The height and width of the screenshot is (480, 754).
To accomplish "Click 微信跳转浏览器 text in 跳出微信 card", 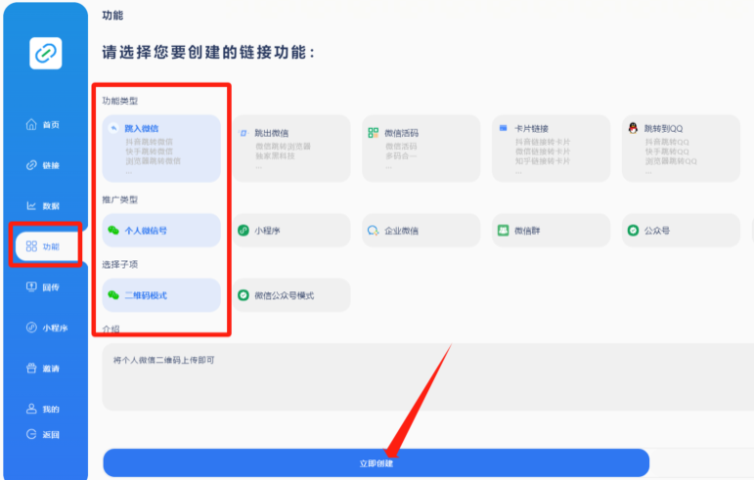I will point(283,146).
